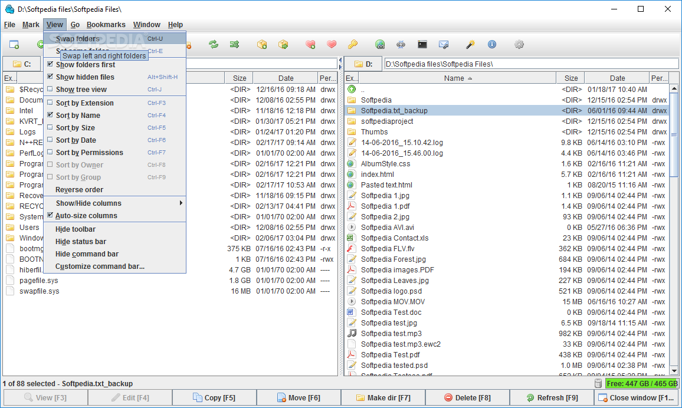
Task: Click the Swap folders toolbar icon
Action: pos(213,44)
